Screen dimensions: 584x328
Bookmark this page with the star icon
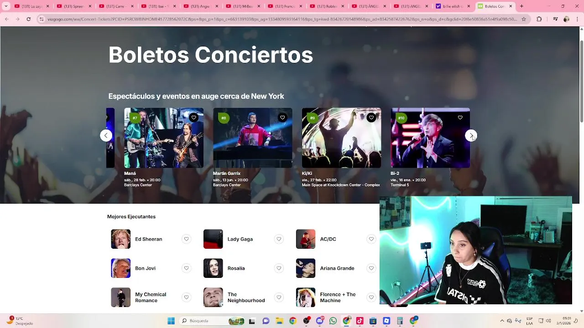tap(524, 19)
